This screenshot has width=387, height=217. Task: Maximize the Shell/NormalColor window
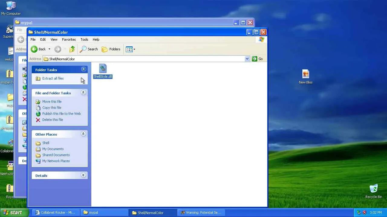[256, 32]
